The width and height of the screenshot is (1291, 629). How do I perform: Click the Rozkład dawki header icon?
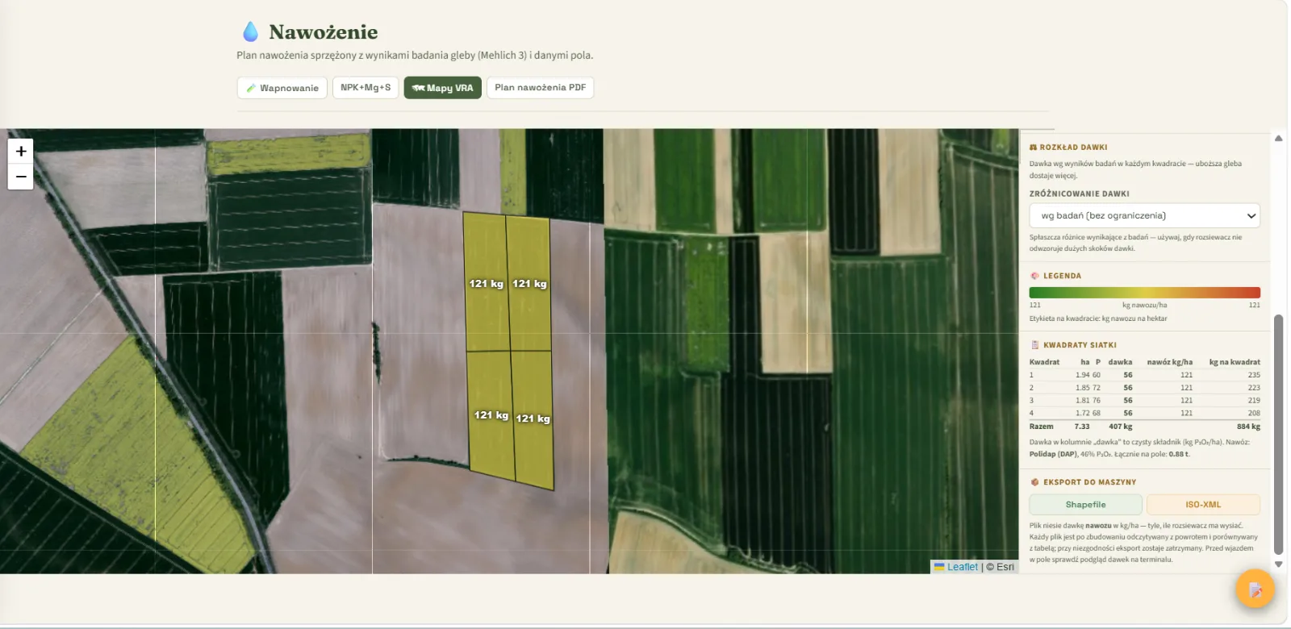point(1034,148)
